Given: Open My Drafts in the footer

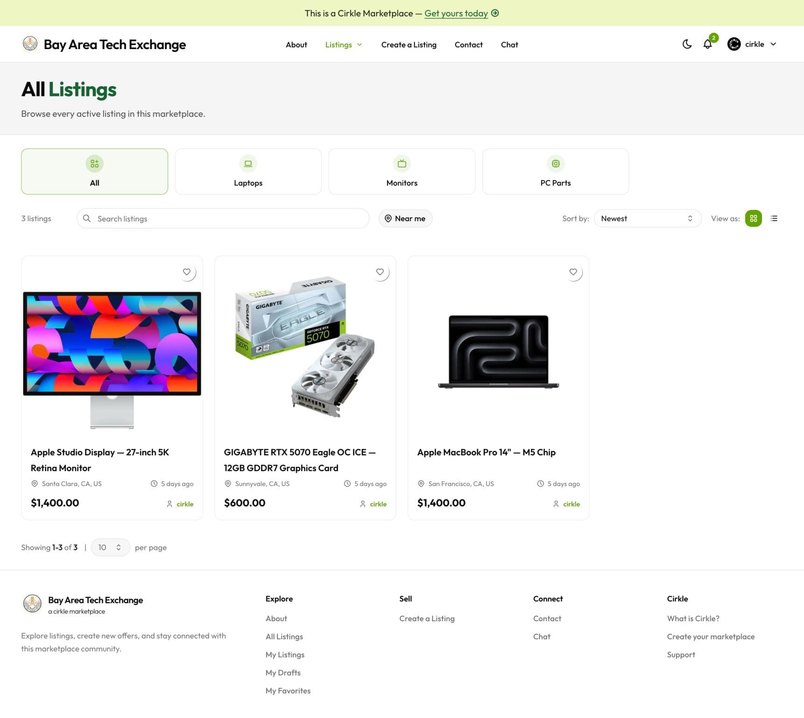Looking at the screenshot, I should [x=283, y=673].
